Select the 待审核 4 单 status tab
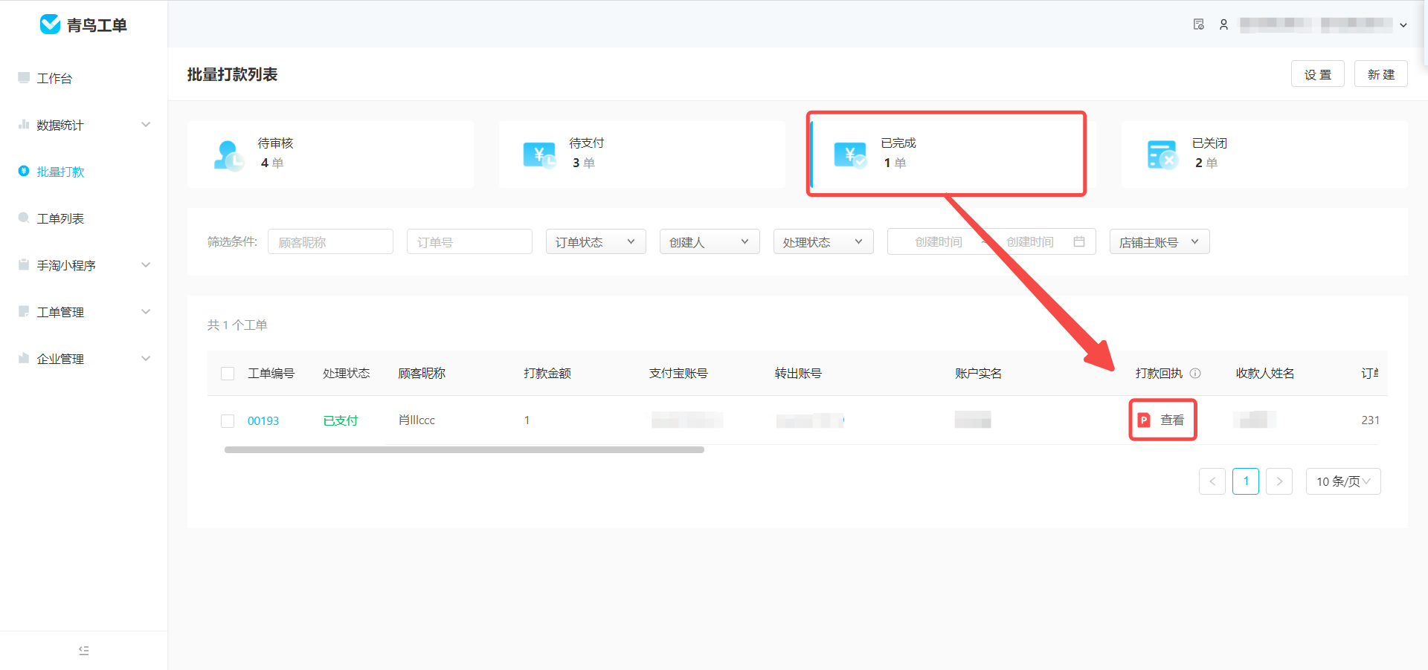Image resolution: width=1428 pixels, height=670 pixels. pos(330,155)
